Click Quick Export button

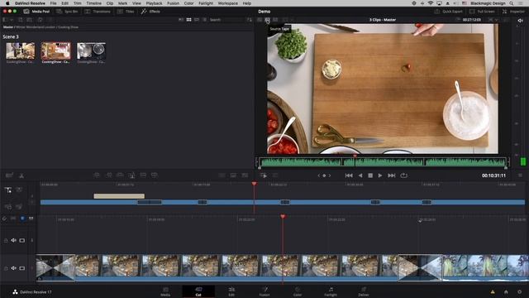point(448,12)
